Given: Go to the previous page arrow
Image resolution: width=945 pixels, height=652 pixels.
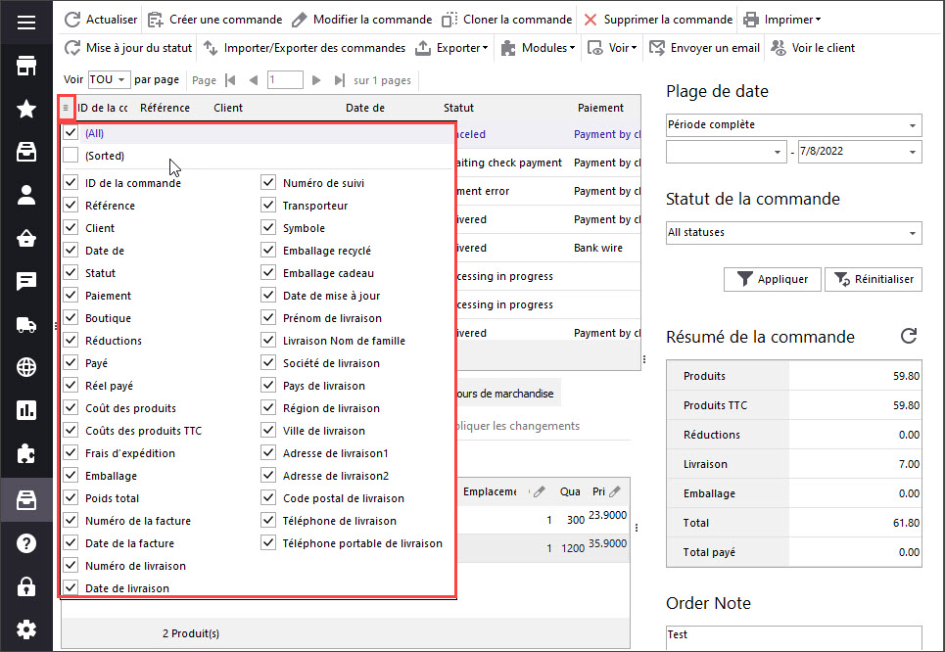Looking at the screenshot, I should pos(253,80).
